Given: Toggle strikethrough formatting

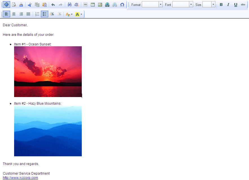Looking at the screenshot, I should pyautogui.click(x=243, y=5).
